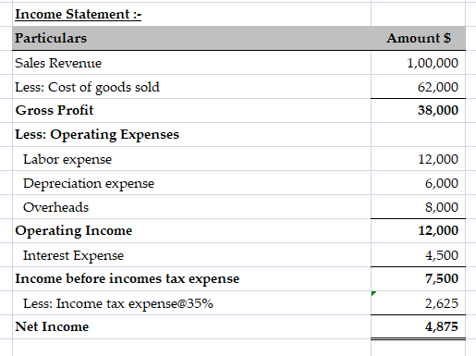Click the 'Amount $' header cell
The image size is (476, 356).
[x=419, y=38]
